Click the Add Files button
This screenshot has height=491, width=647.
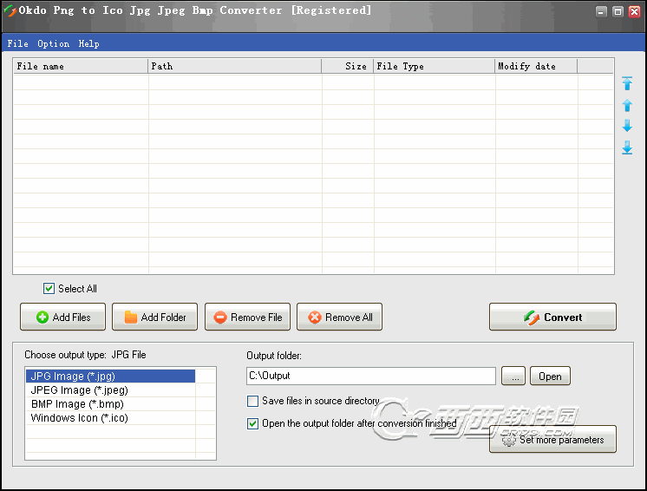[62, 317]
